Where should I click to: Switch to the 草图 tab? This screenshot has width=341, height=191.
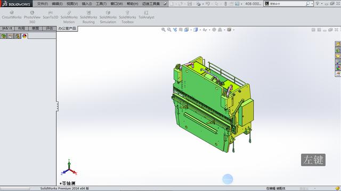coord(35,28)
